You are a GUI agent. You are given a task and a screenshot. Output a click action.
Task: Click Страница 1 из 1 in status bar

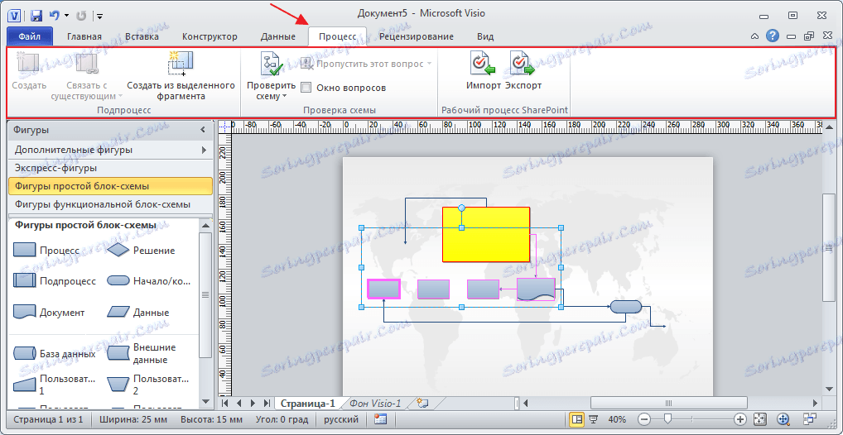[x=48, y=419]
